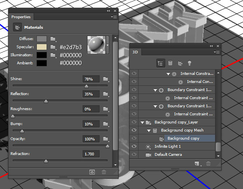Hide the Background copy Mesh
Image resolution: width=243 pixels, height=189 pixels.
(134, 130)
